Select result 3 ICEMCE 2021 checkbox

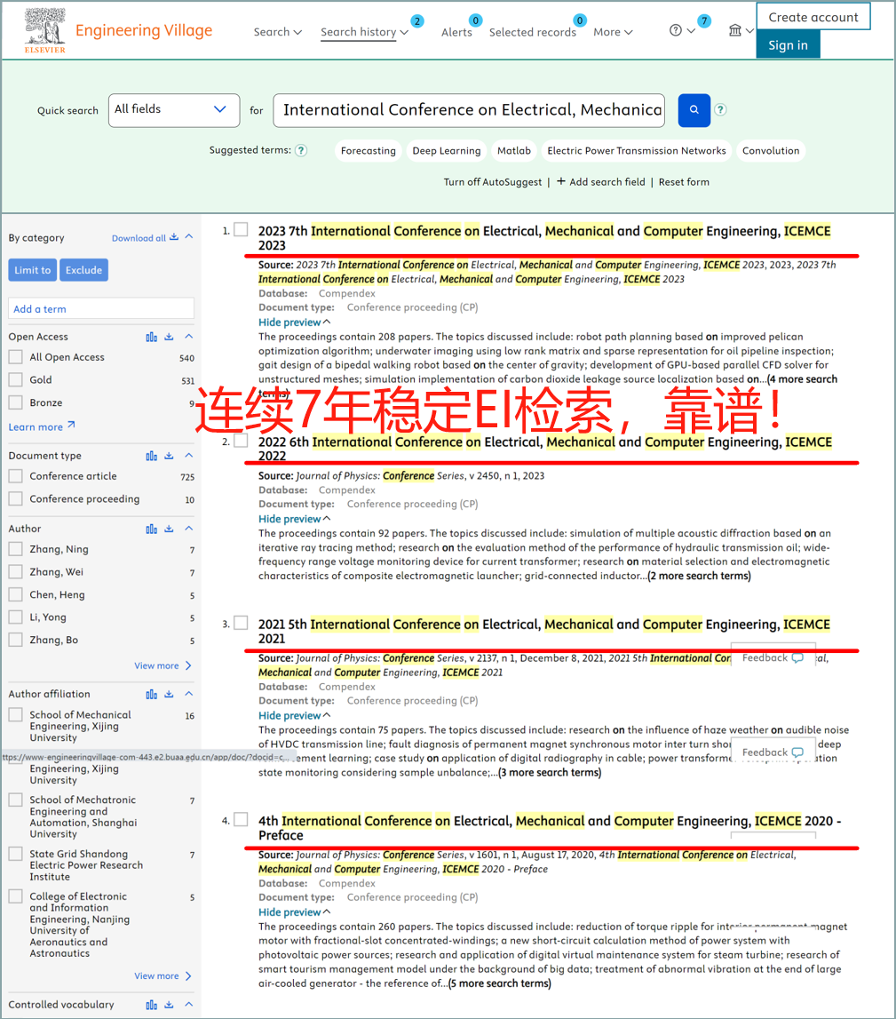tap(241, 623)
